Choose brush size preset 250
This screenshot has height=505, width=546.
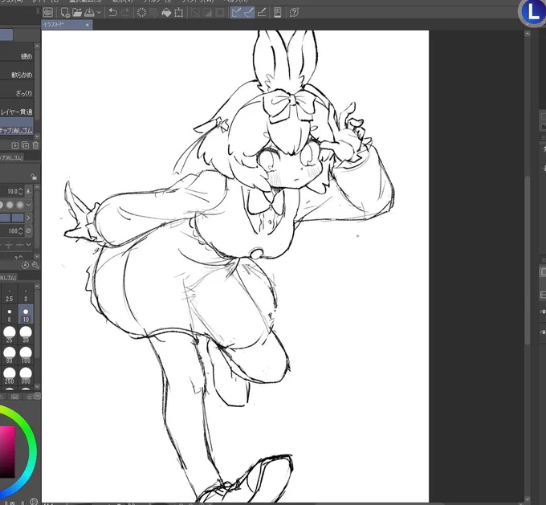click(x=10, y=376)
